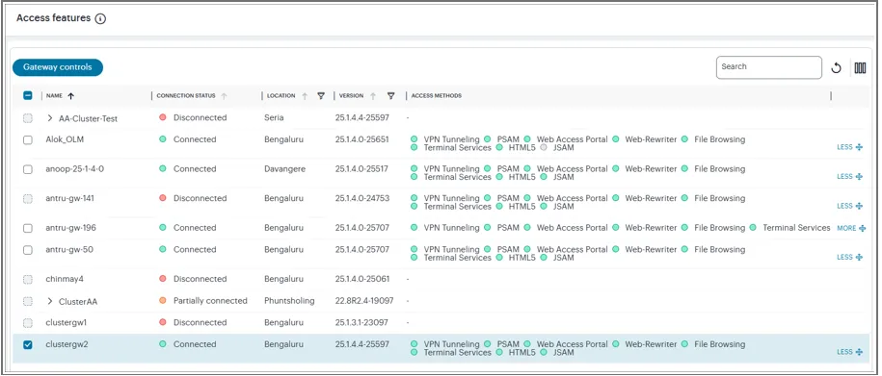Click the grey JSAM dot in Alok_OLM row
882x376 pixels.
543,147
